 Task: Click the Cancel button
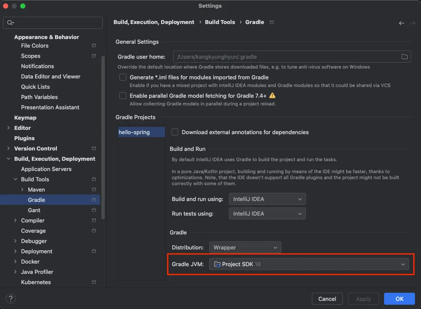coord(327,299)
